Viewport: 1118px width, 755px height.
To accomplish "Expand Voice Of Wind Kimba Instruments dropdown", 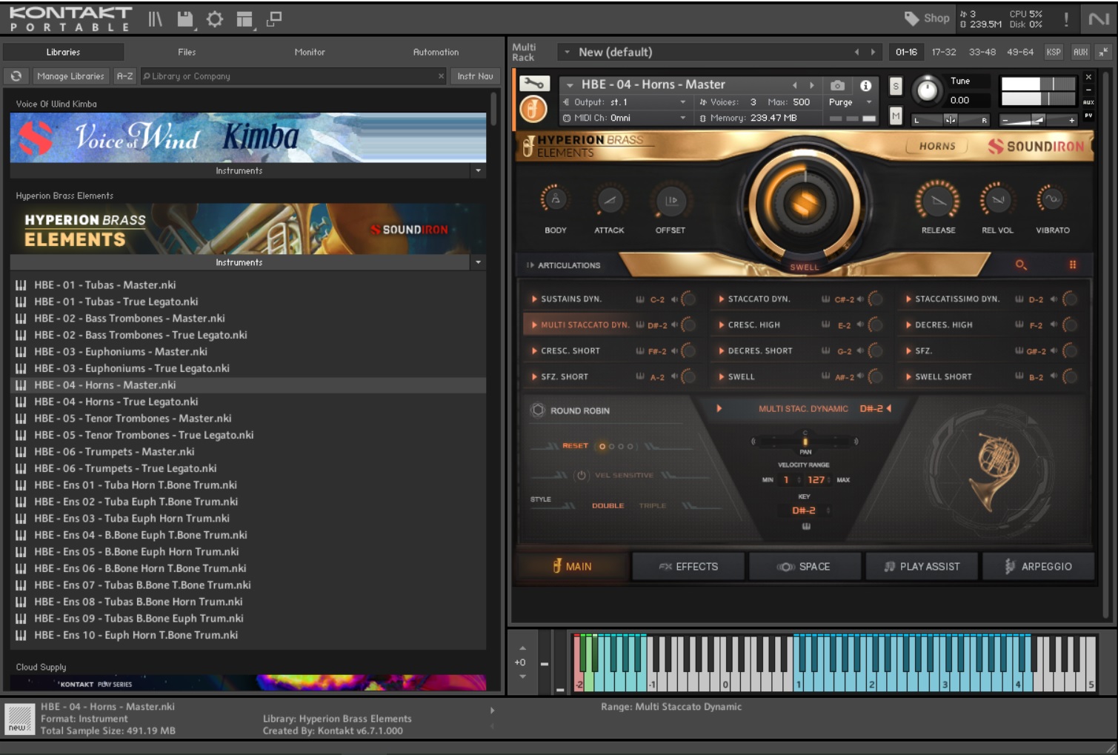I will 478,170.
